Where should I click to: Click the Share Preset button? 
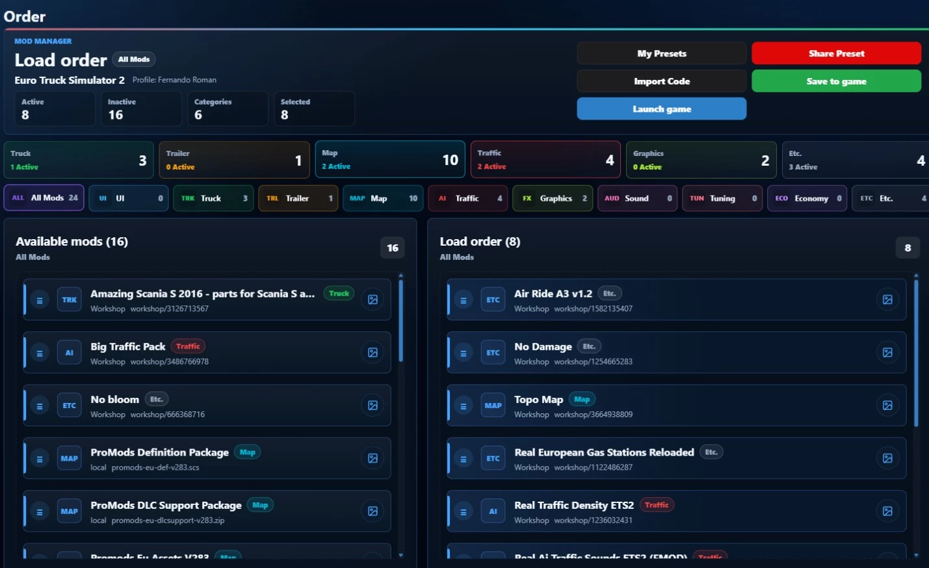836,53
